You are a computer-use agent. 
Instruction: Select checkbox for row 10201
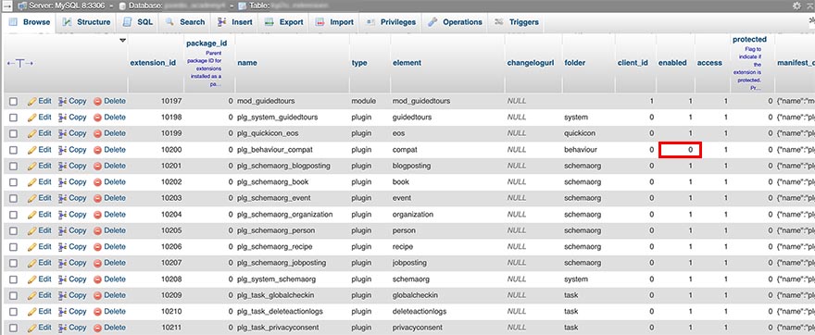(x=14, y=167)
